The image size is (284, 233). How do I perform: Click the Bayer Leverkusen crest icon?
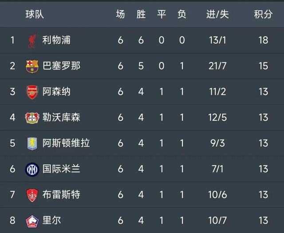click(32, 117)
